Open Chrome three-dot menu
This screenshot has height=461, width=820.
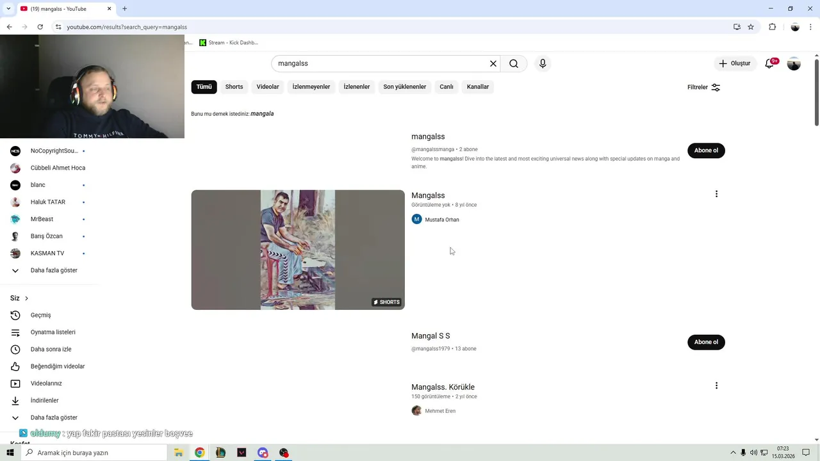tap(811, 27)
